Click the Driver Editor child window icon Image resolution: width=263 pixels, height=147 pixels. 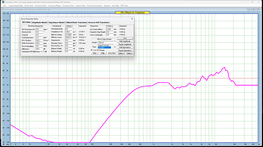[x=3, y=10]
